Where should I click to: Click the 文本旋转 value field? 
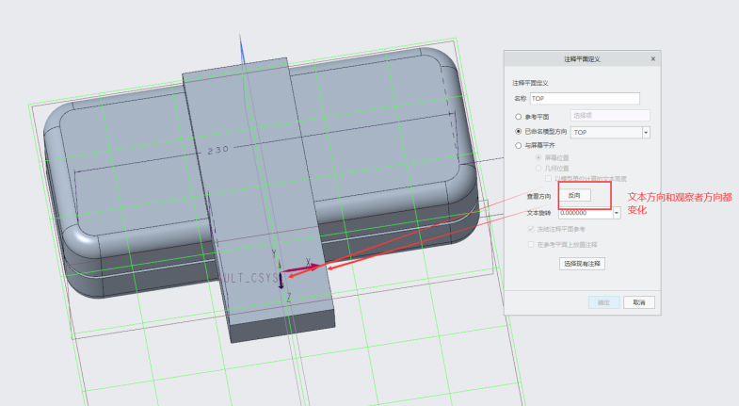585,213
